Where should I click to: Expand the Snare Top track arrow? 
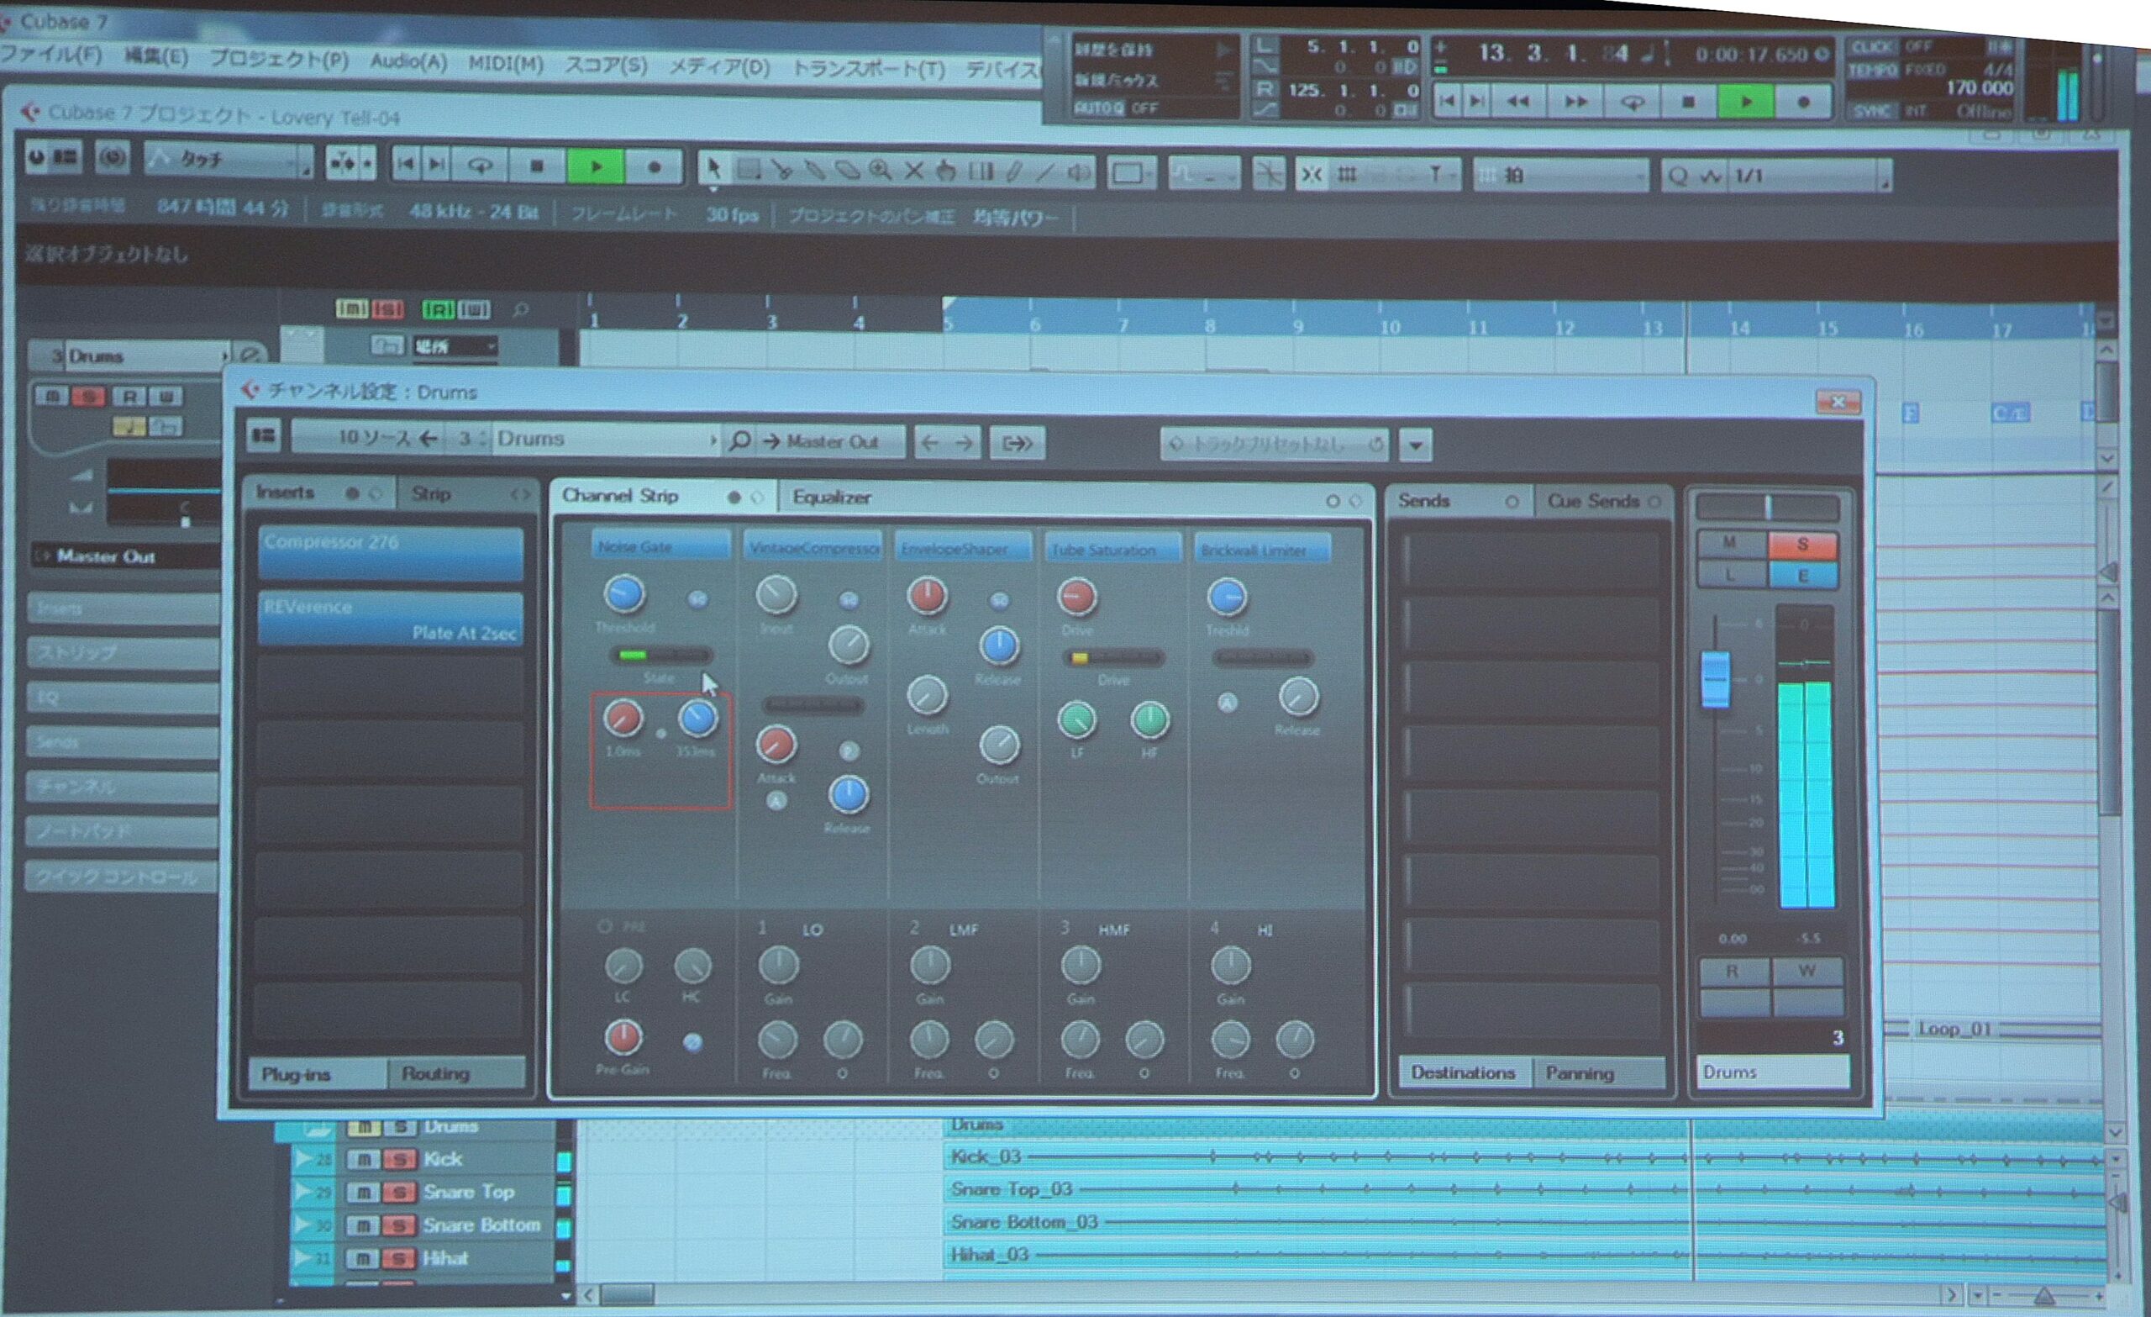pos(303,1192)
